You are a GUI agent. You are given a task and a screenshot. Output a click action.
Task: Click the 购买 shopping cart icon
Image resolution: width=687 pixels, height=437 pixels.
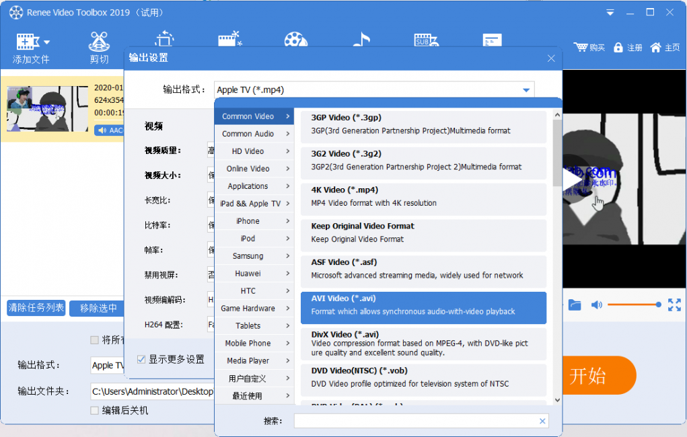point(581,47)
